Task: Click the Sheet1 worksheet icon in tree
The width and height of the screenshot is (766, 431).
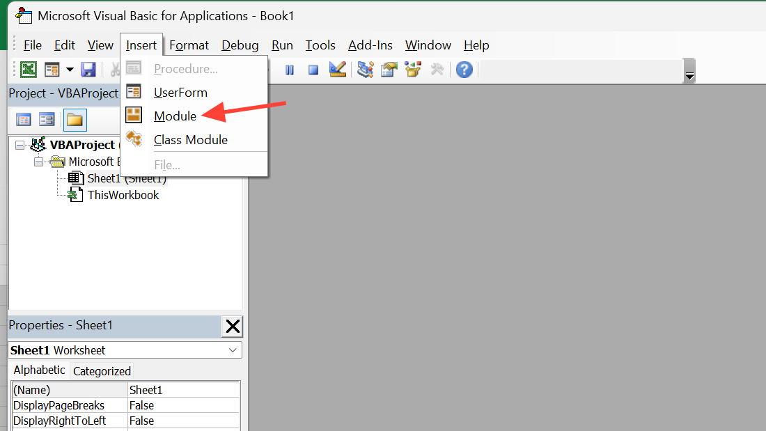Action: (75, 178)
